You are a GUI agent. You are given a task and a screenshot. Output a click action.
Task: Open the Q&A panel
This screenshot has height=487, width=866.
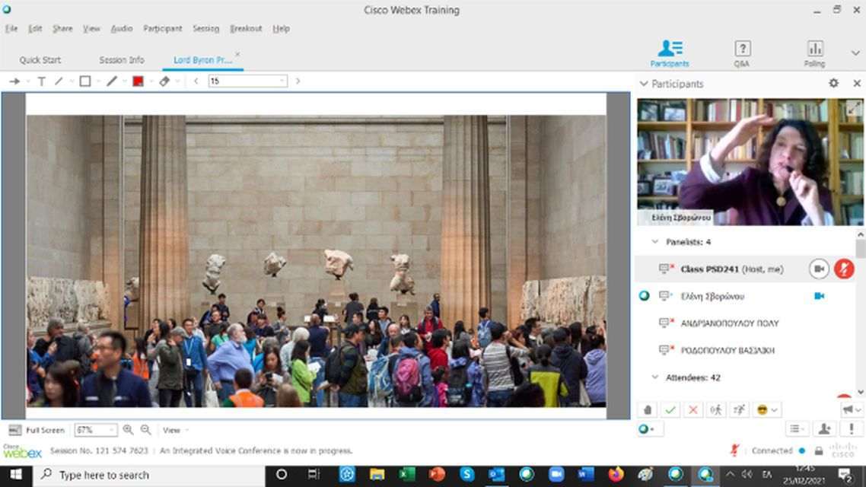click(x=742, y=53)
